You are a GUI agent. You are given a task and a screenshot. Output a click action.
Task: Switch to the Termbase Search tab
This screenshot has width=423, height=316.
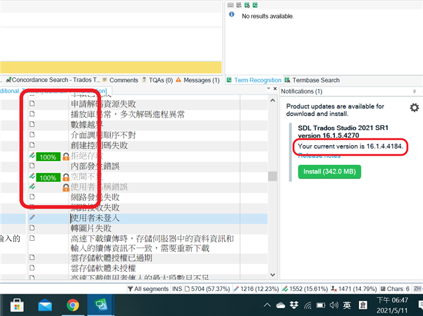(x=316, y=80)
